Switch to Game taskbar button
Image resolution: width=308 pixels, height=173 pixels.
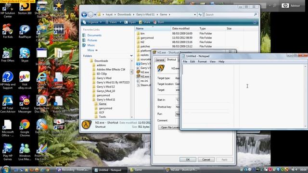tap(146, 170)
